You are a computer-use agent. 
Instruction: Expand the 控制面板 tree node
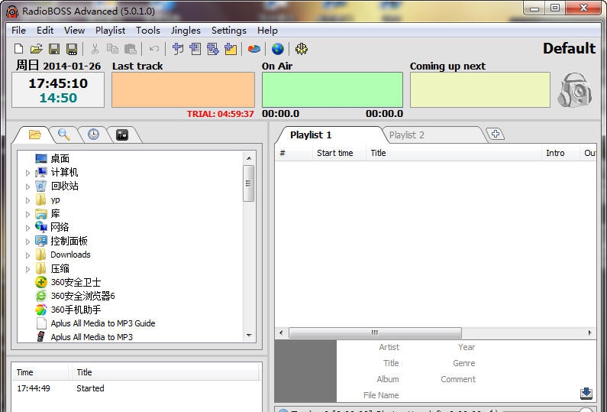point(28,242)
